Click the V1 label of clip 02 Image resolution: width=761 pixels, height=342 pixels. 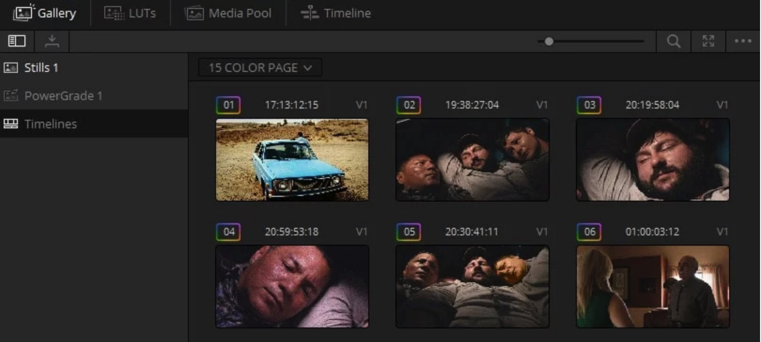click(542, 105)
